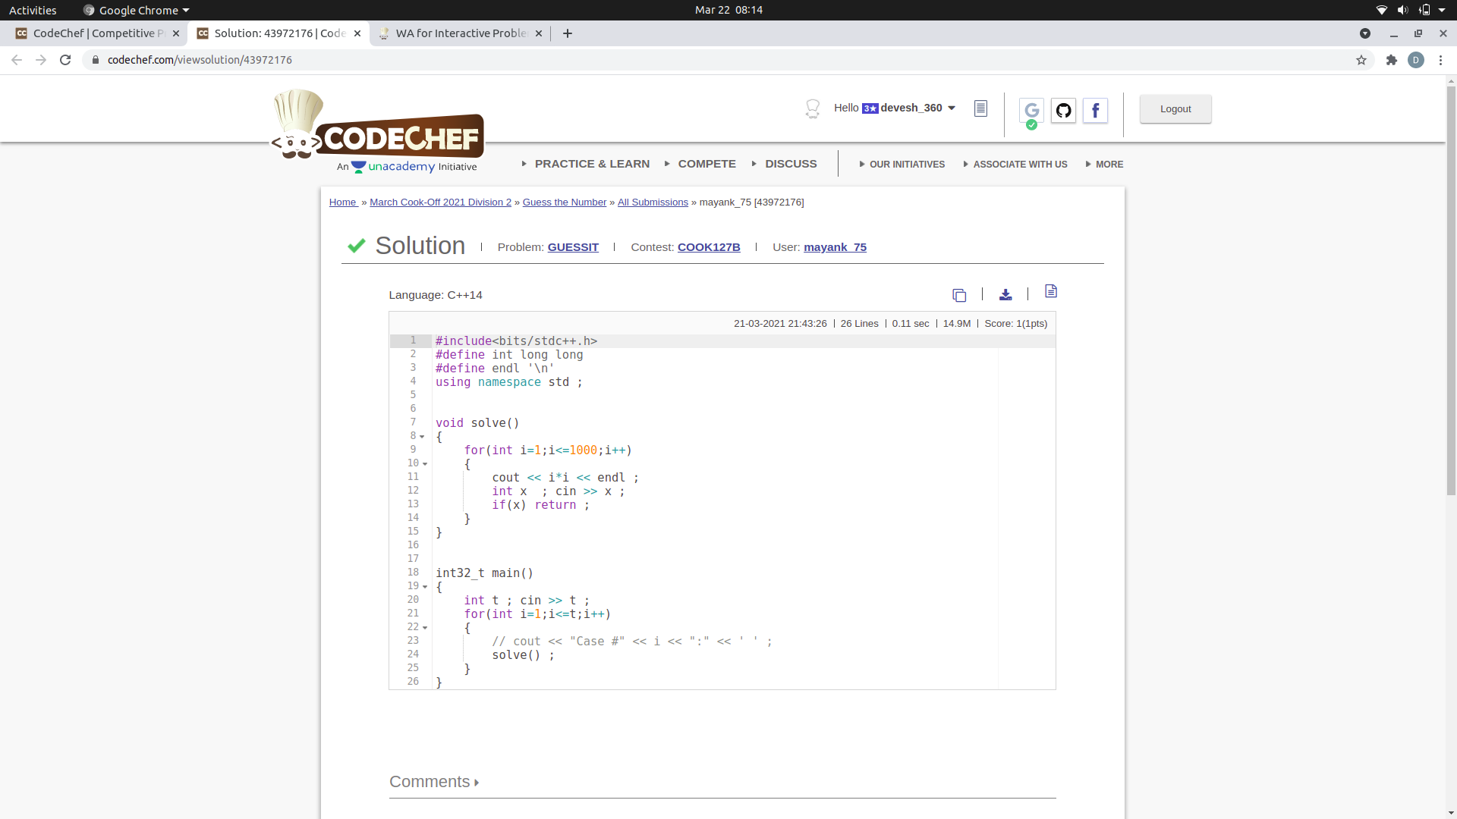The width and height of the screenshot is (1457, 819).
Task: Click the CodeChef logo
Action: click(377, 129)
